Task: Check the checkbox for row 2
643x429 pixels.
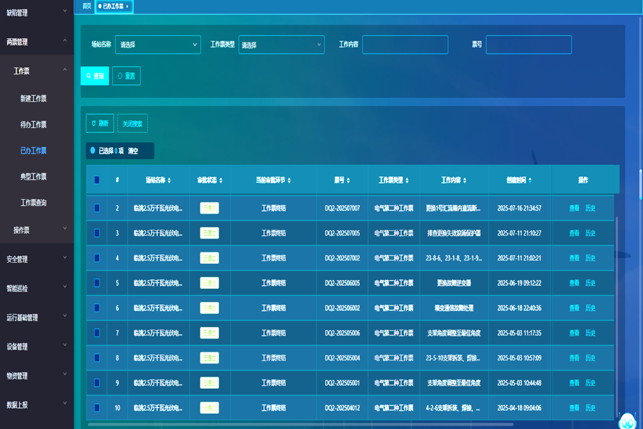Action: click(97, 208)
